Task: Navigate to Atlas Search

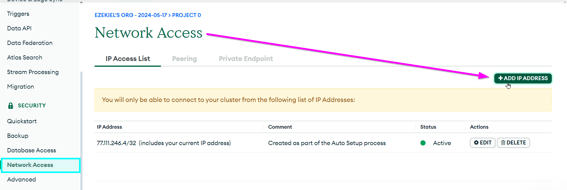Action: point(25,57)
